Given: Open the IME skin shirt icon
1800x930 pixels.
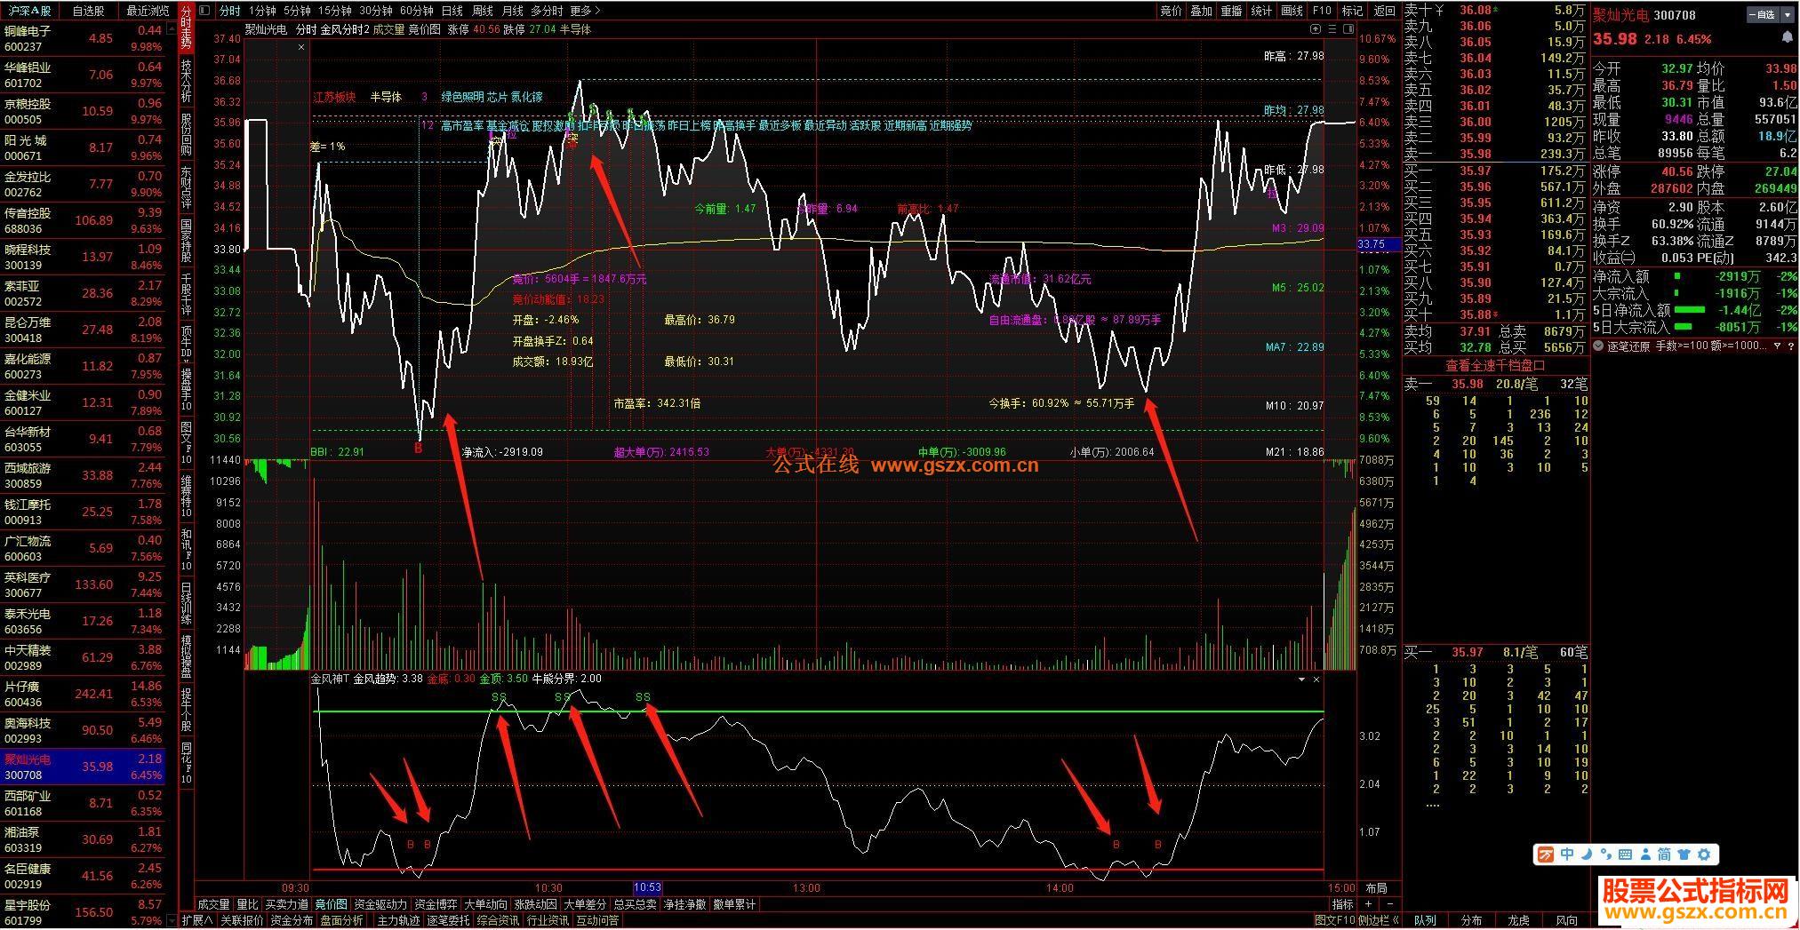Looking at the screenshot, I should (1684, 854).
